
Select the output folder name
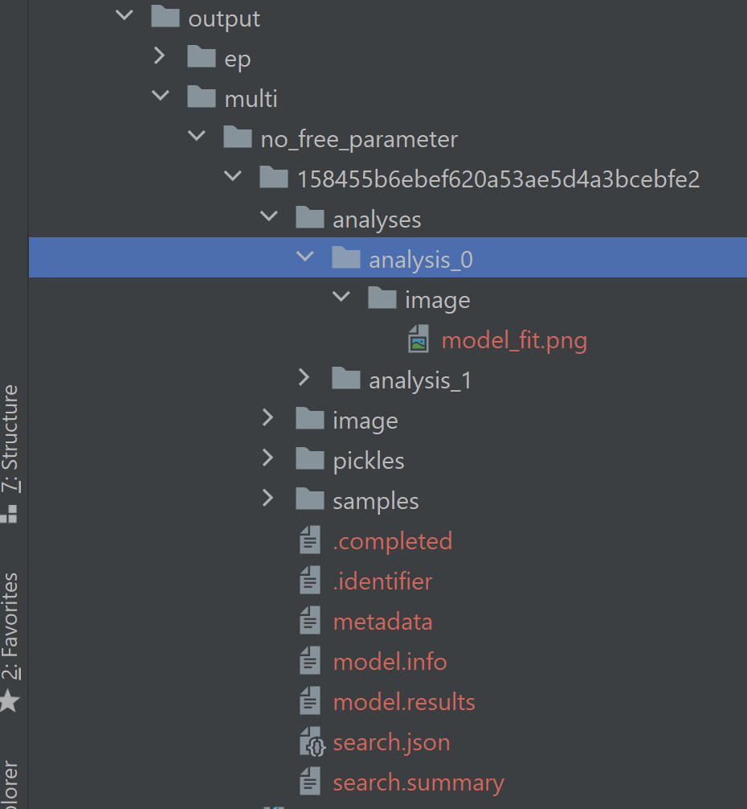pos(224,19)
